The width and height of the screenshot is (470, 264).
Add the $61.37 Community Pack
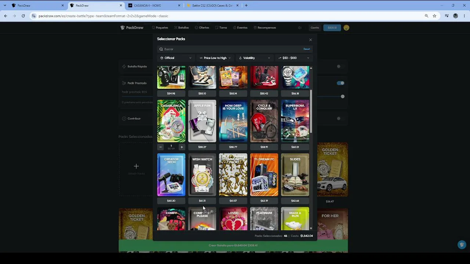pyautogui.click(x=233, y=201)
